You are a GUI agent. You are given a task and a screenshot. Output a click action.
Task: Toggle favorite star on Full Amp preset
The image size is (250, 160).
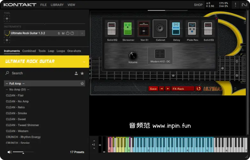point(82,84)
